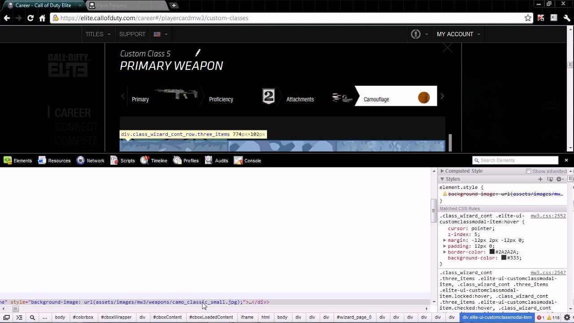Switch to the Network panel
The image size is (574, 323).
[90, 161]
